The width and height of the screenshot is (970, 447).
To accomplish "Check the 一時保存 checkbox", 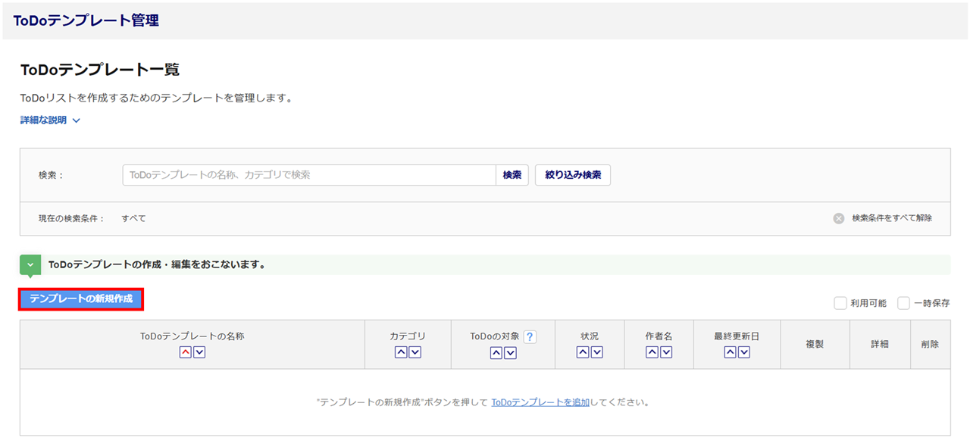I will click(903, 303).
